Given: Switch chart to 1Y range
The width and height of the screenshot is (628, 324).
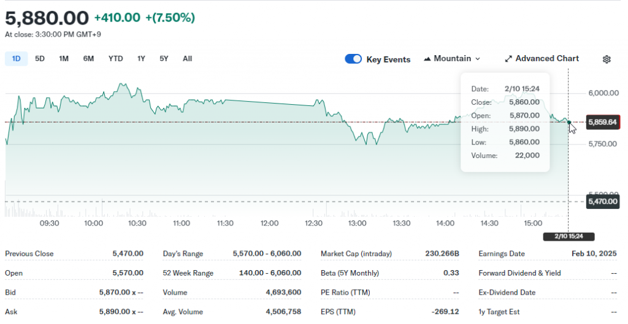Looking at the screenshot, I should [141, 59].
